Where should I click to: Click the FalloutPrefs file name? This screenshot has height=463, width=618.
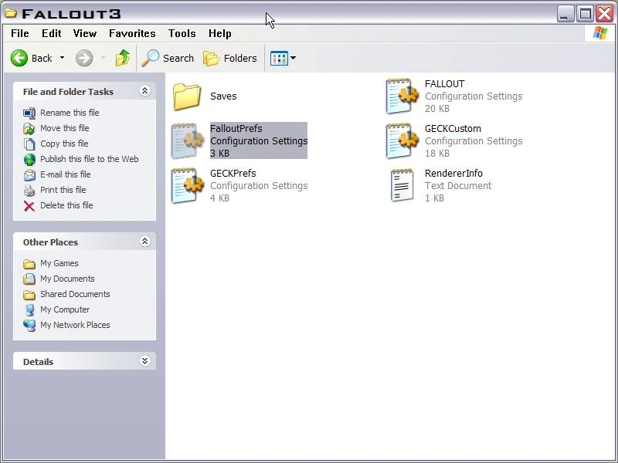click(x=236, y=129)
